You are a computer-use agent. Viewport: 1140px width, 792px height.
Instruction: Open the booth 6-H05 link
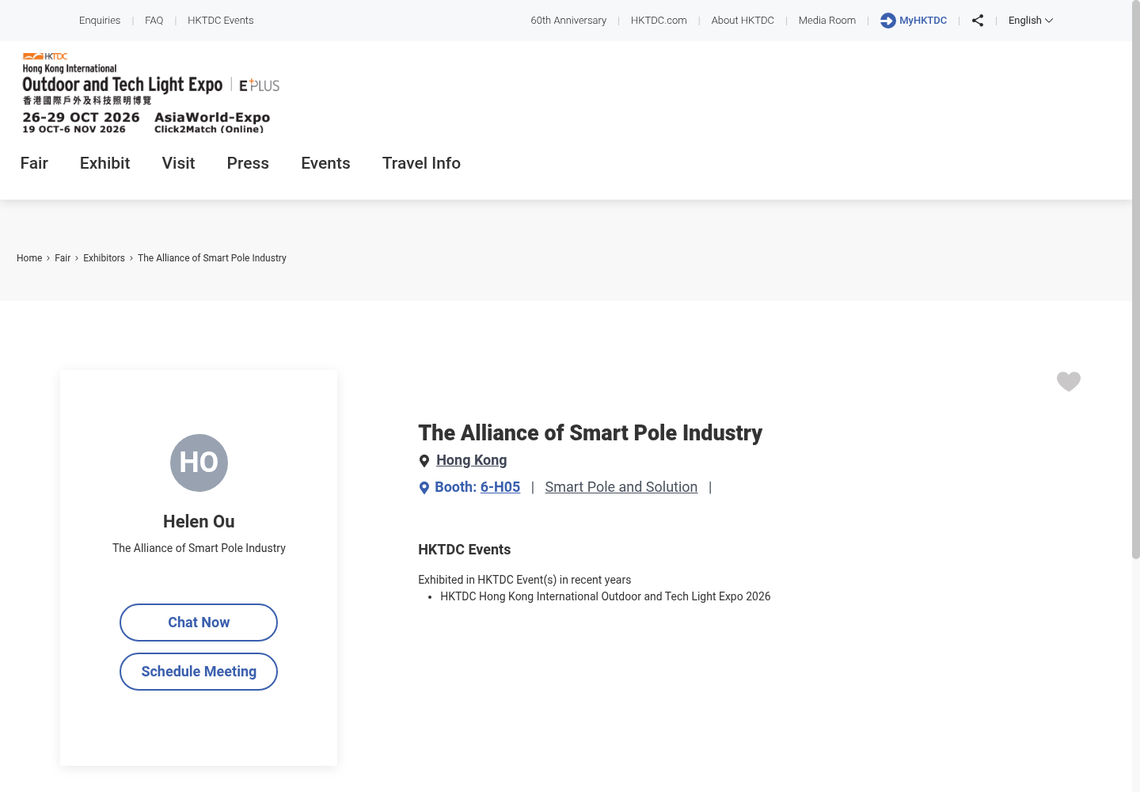coord(500,487)
